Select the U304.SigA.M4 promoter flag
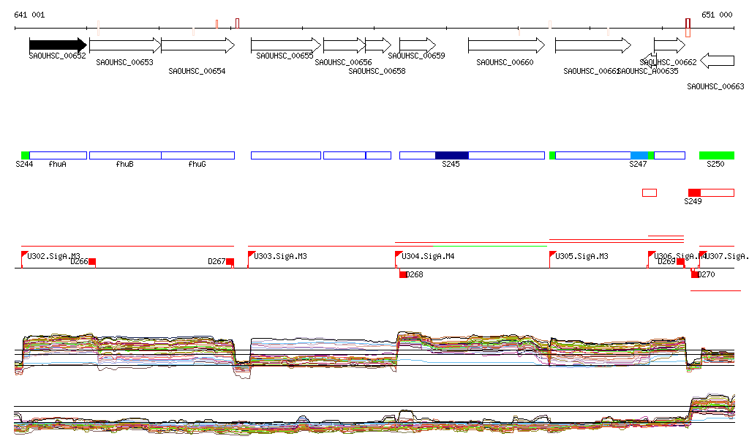 [399, 254]
